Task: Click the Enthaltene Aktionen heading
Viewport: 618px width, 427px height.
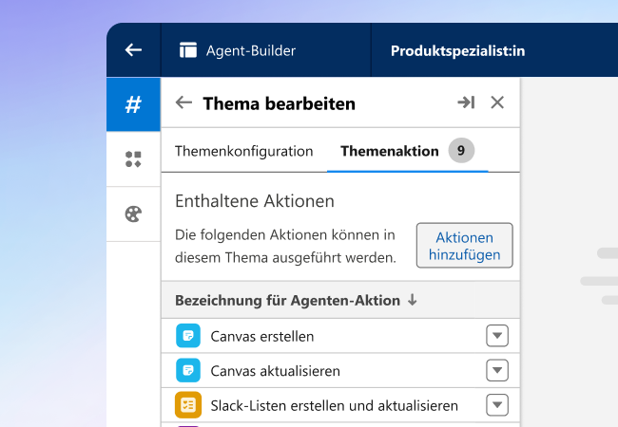Action: (x=255, y=201)
